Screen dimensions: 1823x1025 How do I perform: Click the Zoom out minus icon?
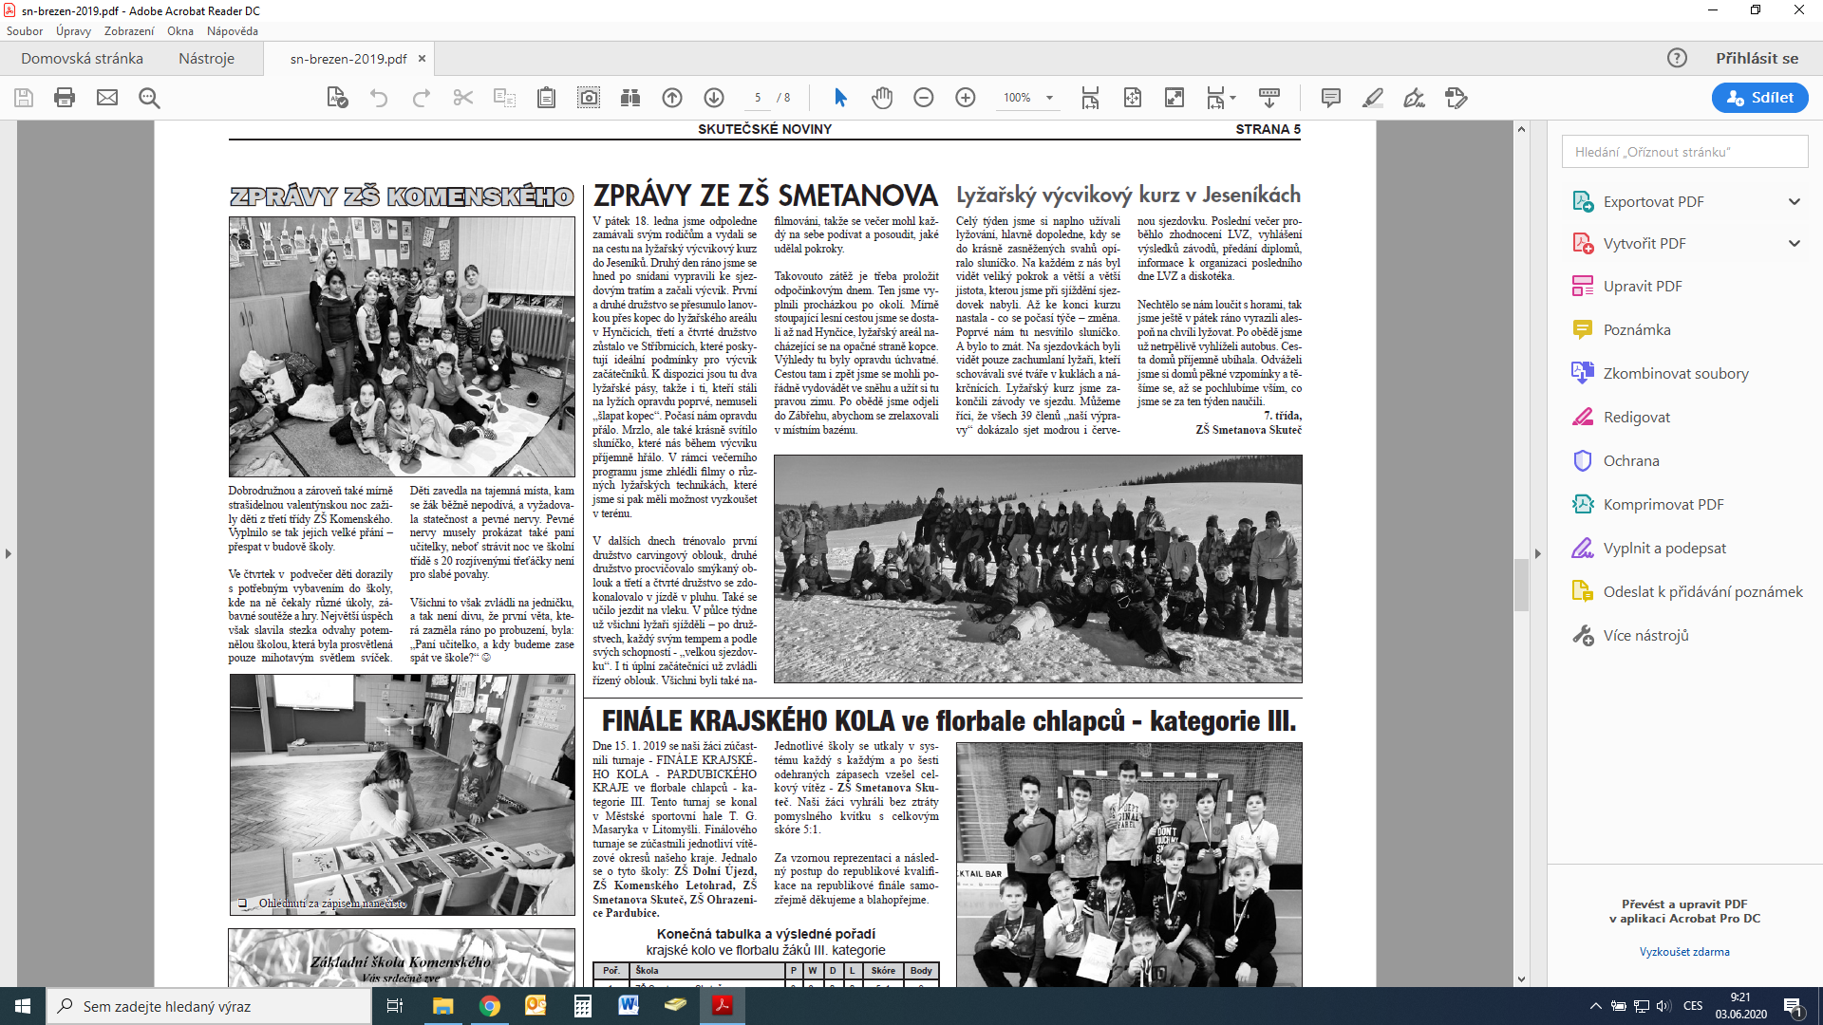click(924, 98)
